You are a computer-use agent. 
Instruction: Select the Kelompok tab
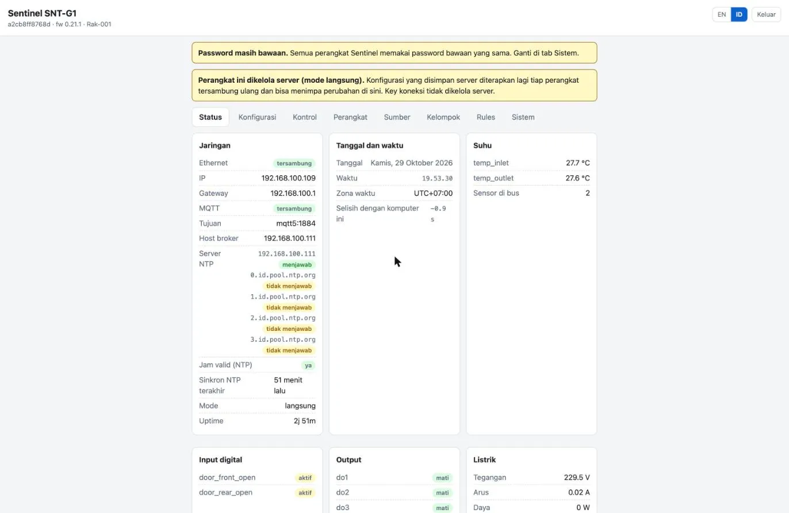(443, 117)
